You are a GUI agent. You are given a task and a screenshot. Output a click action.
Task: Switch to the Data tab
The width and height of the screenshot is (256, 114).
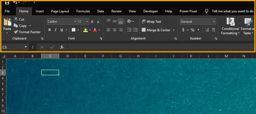(x=101, y=11)
